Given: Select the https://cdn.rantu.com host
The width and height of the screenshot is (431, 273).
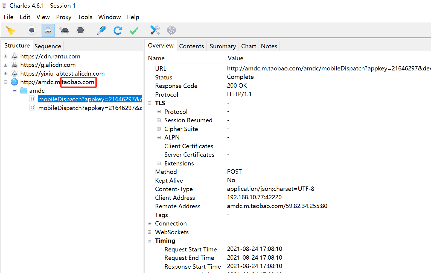Looking at the screenshot, I should click(x=50, y=56).
